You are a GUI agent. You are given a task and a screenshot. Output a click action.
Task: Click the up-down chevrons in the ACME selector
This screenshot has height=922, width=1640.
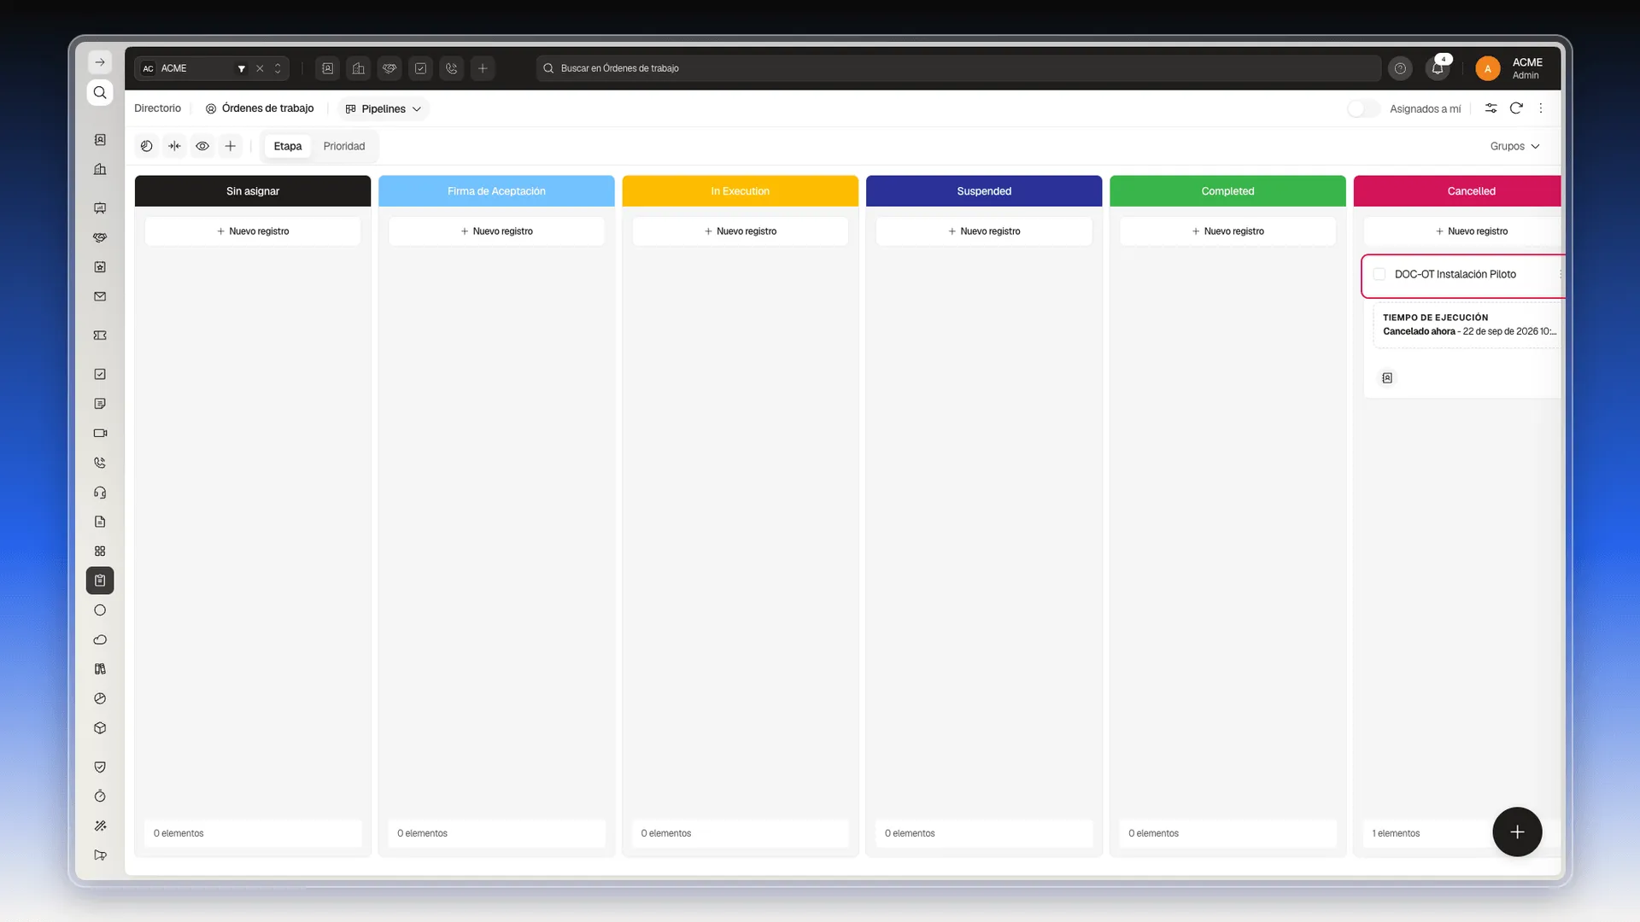(278, 68)
